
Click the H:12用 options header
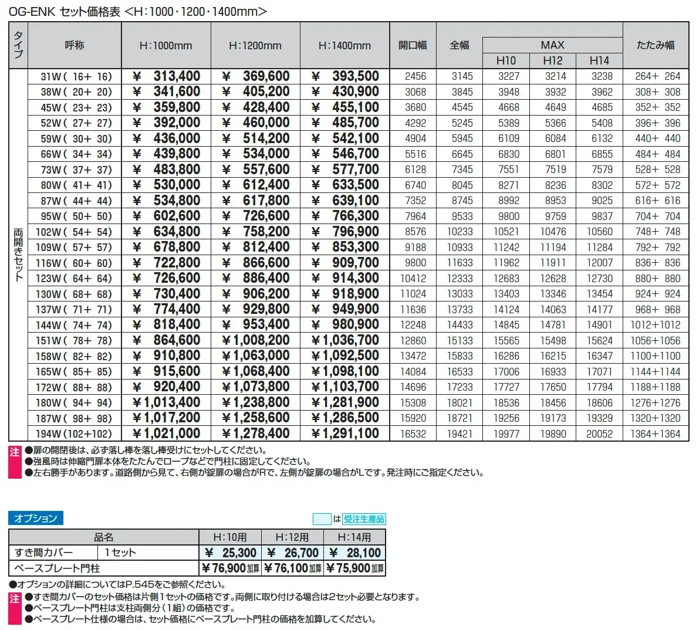pos(292,537)
